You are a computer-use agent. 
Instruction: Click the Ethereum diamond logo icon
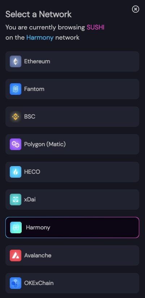[x=16, y=61]
